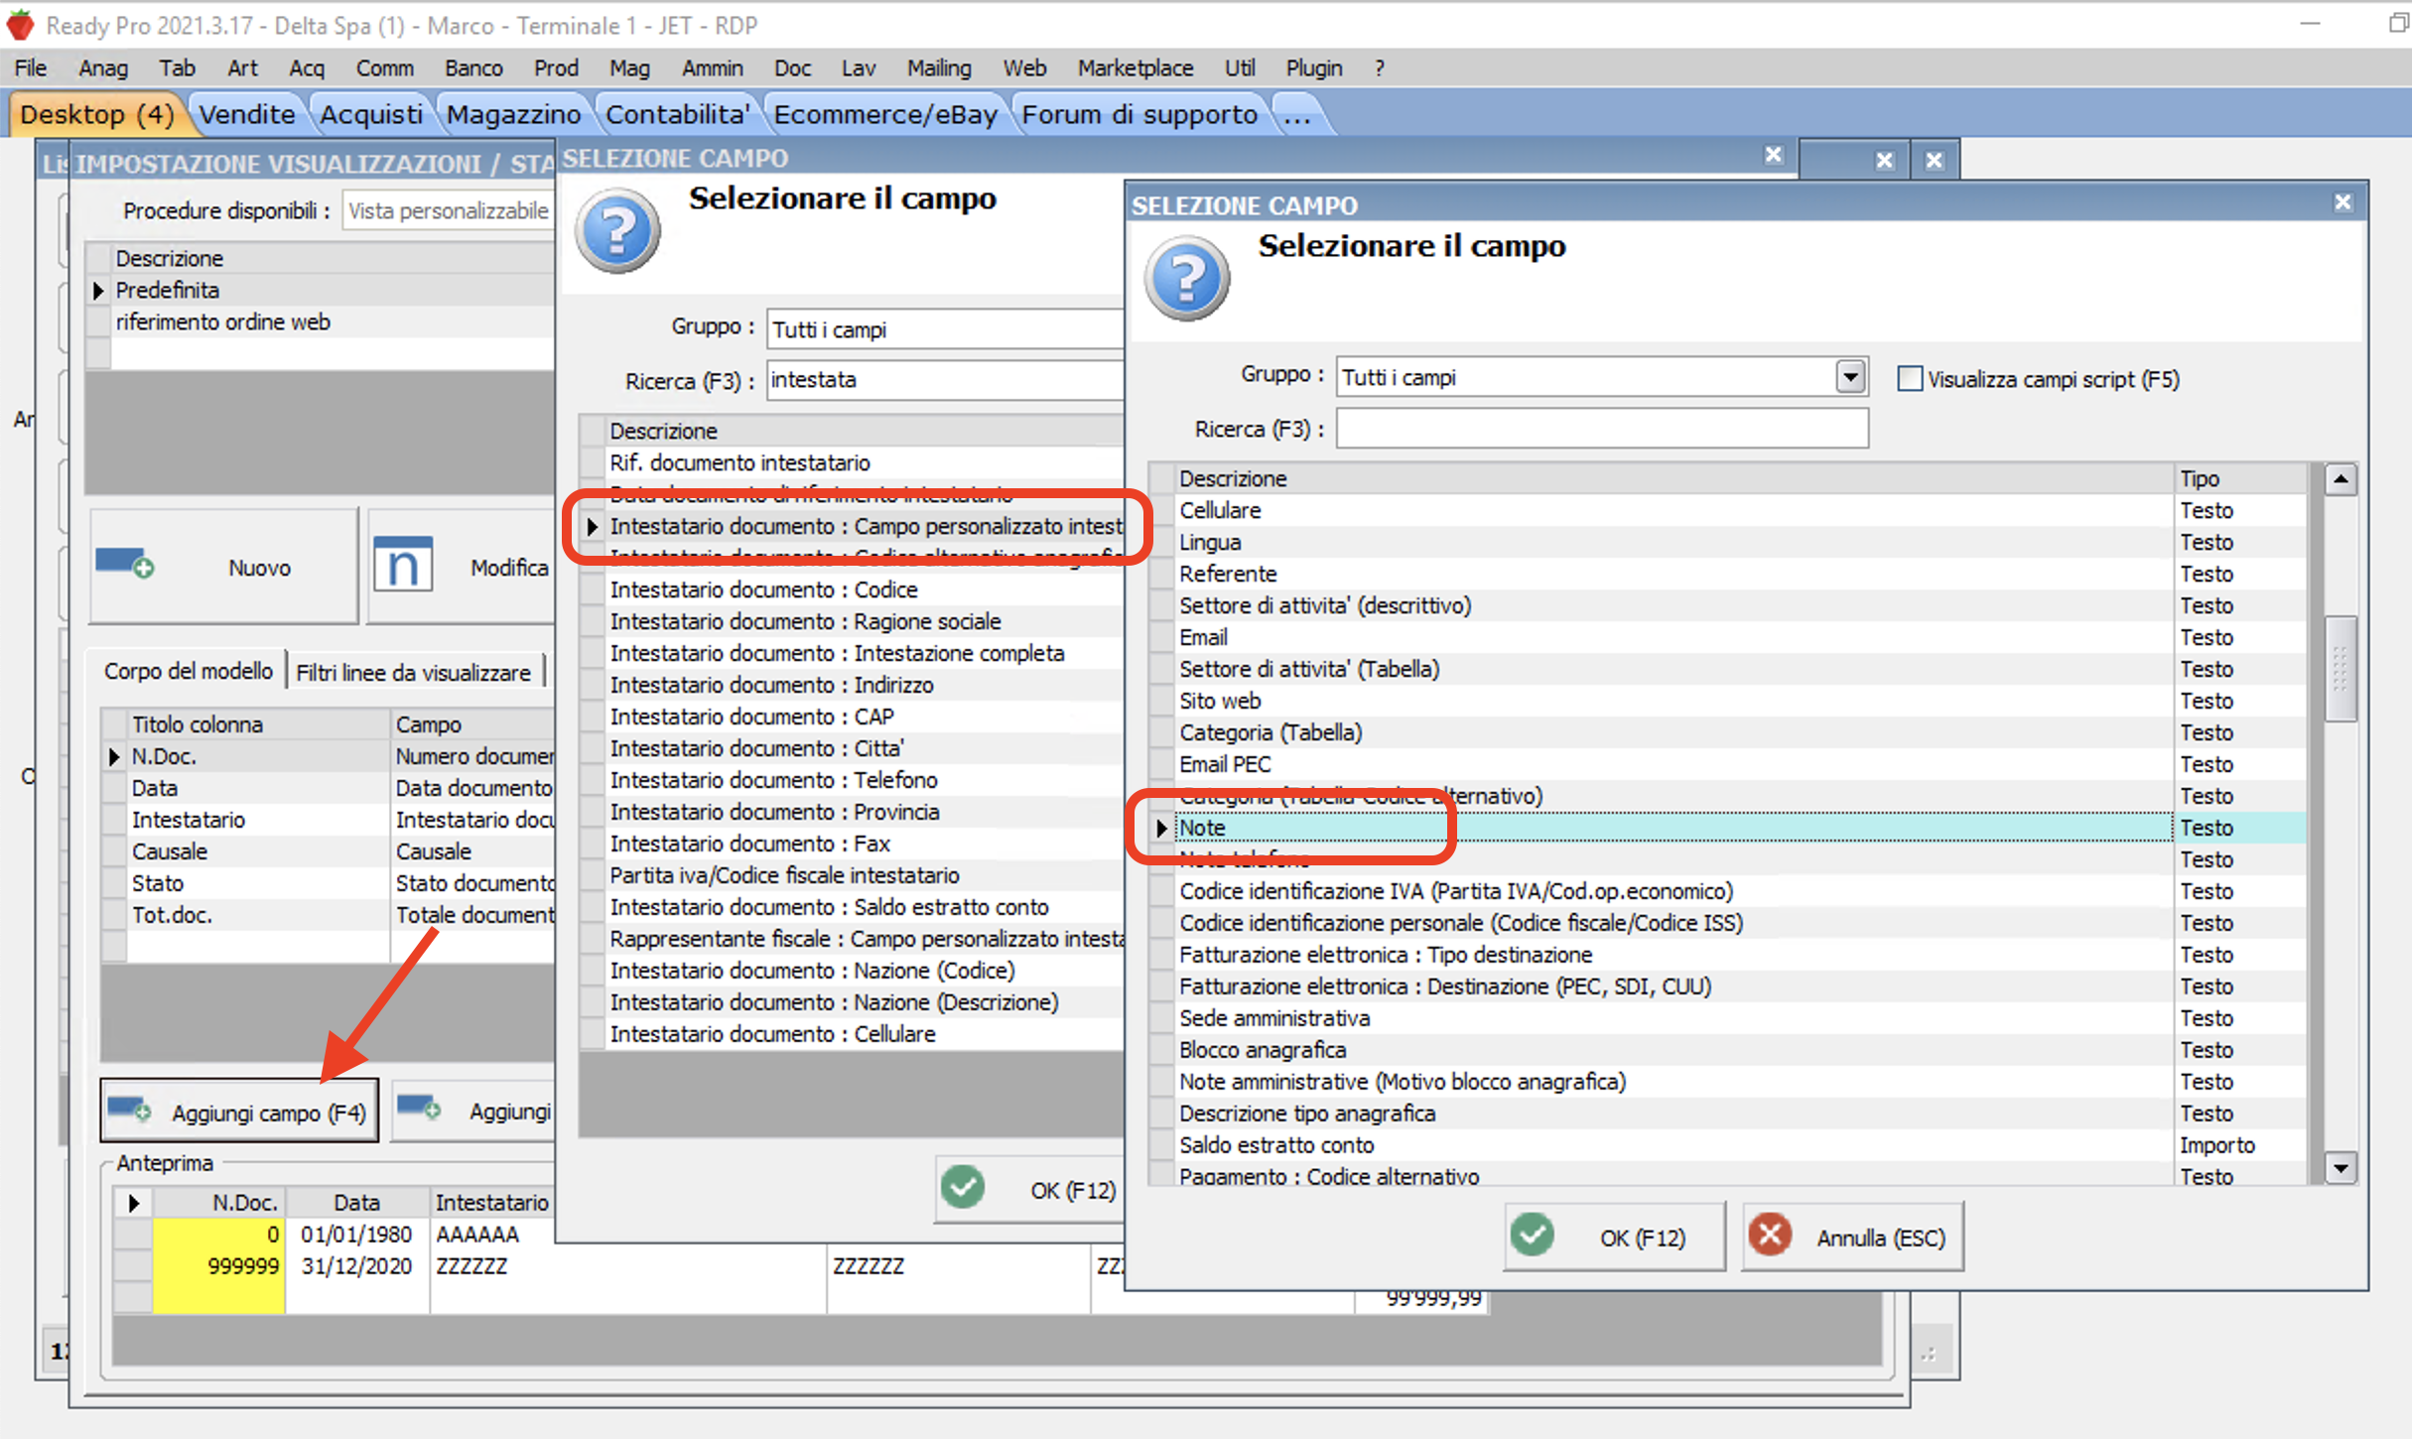The height and width of the screenshot is (1439, 2412).
Task: Click the blue question mark icon in front dialog
Action: 1187,278
